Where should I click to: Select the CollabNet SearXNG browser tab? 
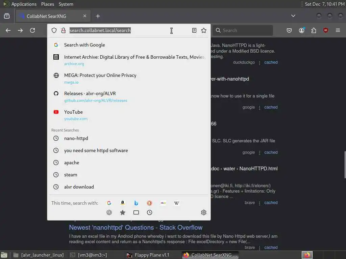coord(53,16)
